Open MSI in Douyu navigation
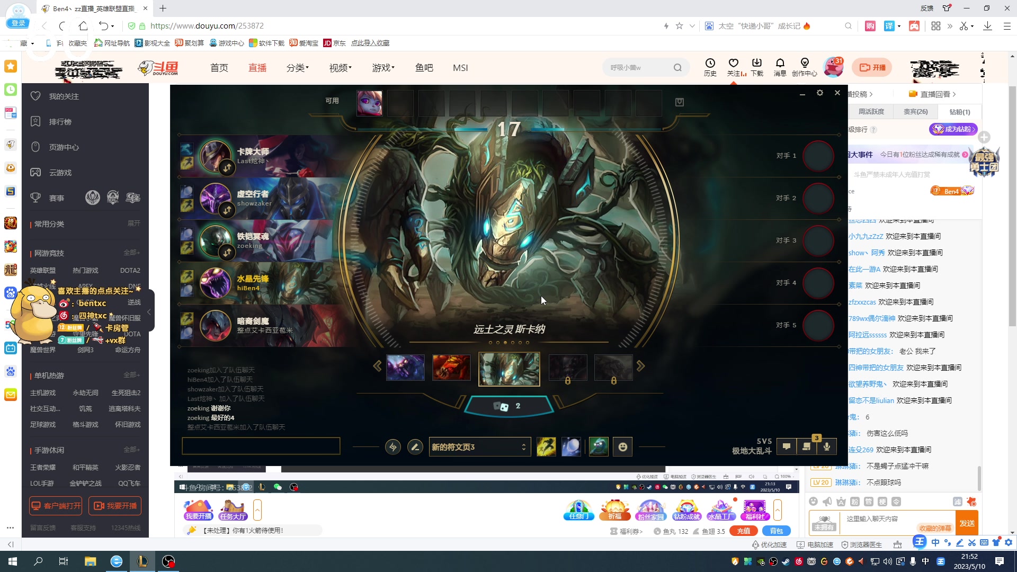Screen dimensions: 1017x572 460,68
